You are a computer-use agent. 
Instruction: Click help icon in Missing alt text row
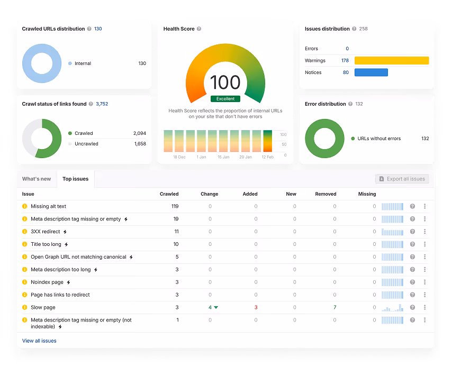pos(412,206)
